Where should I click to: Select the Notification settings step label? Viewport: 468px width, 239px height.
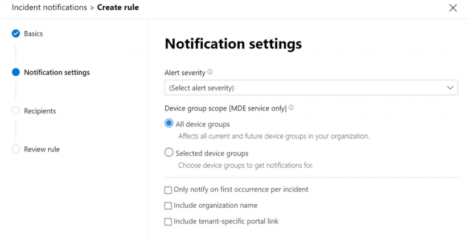point(56,72)
